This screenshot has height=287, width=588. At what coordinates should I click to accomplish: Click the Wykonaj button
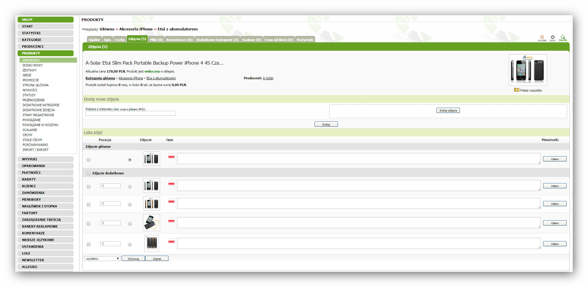(133, 259)
